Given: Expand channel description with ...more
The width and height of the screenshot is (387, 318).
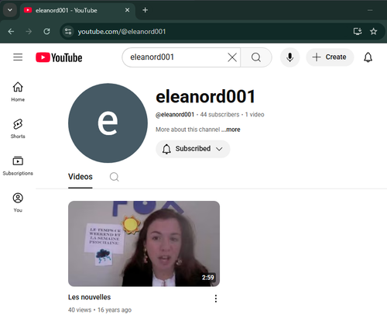Looking at the screenshot, I should click(231, 130).
